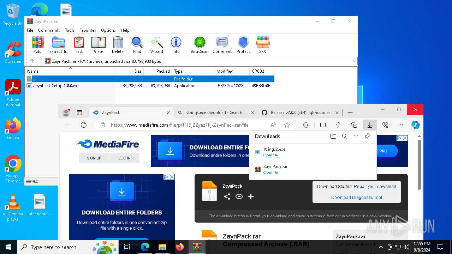Click the Edge downloads toolbar icon
The width and height of the screenshot is (452, 254).
pyautogui.click(x=370, y=125)
